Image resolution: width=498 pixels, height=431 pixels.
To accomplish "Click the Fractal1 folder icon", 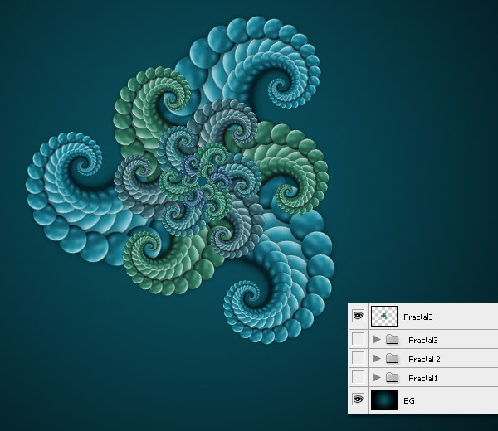I will (x=393, y=377).
